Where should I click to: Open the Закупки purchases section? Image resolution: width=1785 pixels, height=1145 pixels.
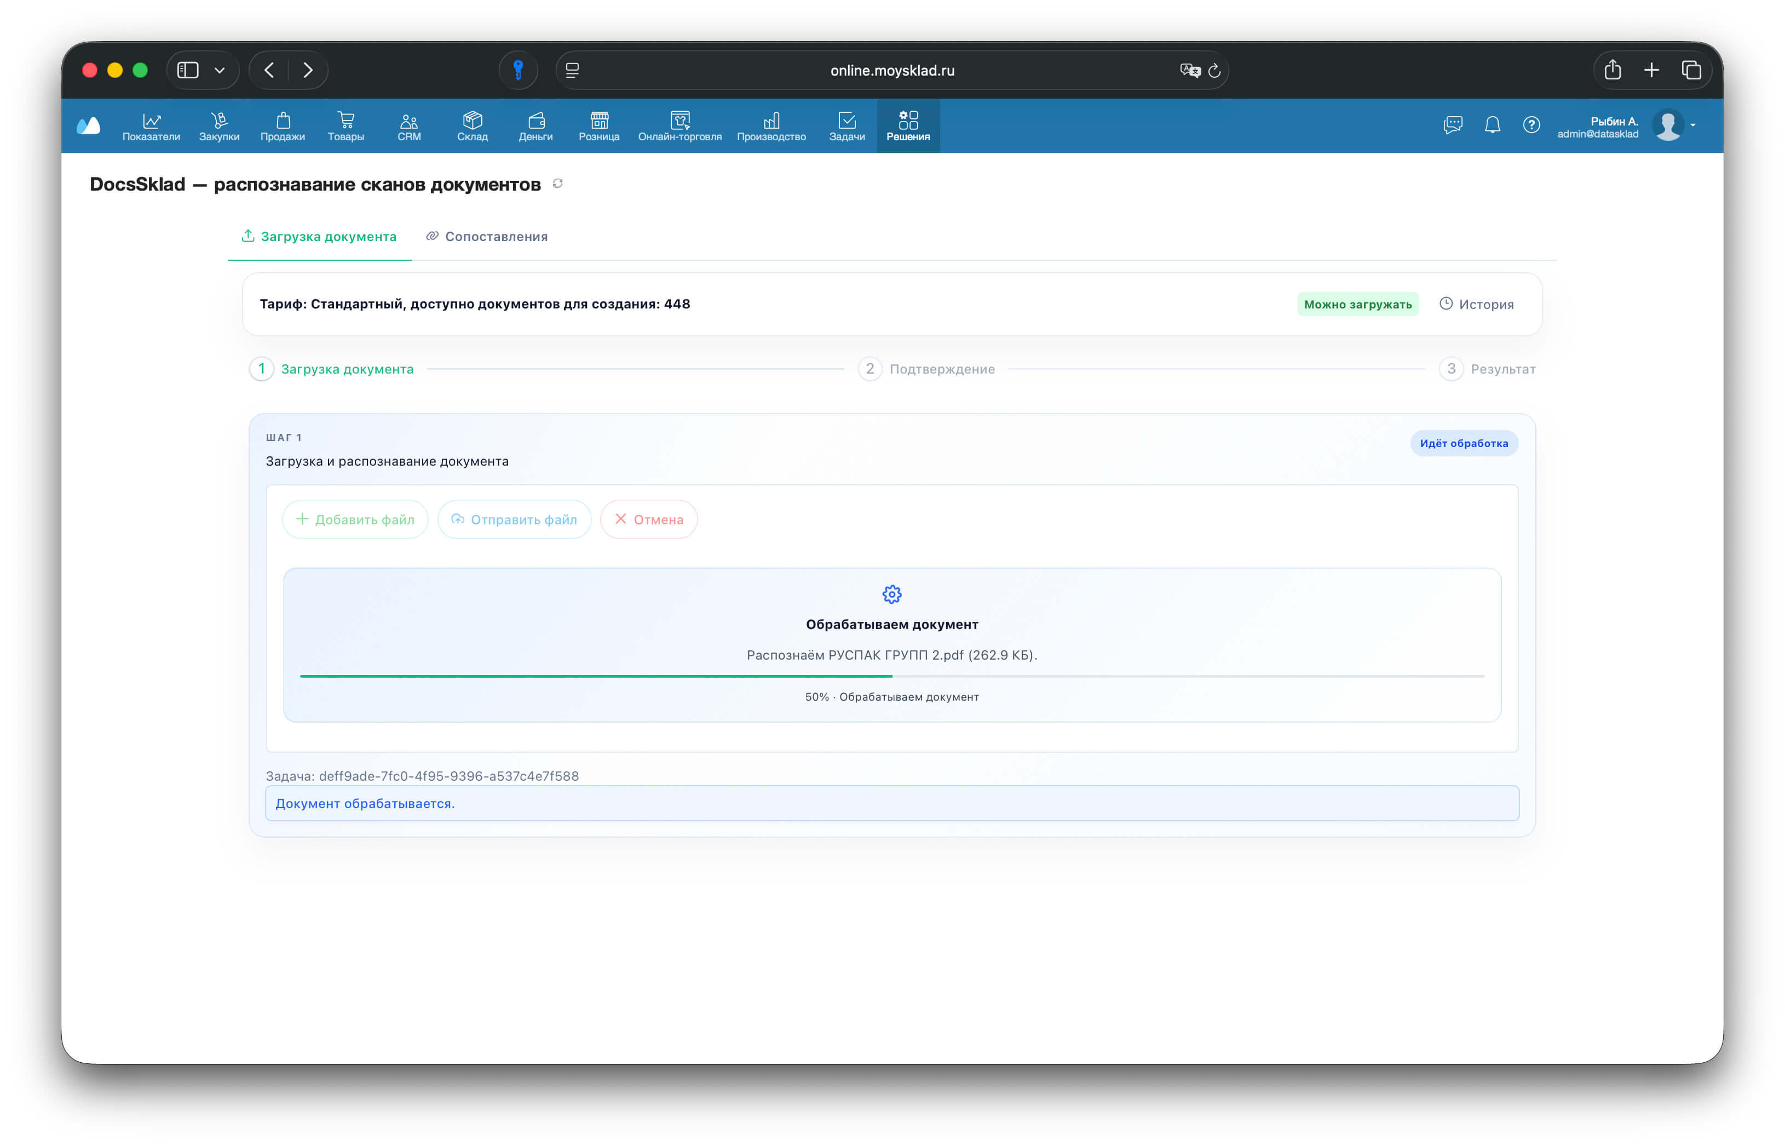click(x=219, y=125)
